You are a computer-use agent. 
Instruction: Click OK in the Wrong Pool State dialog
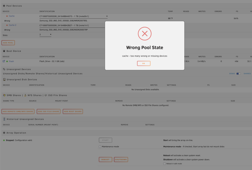144,63
